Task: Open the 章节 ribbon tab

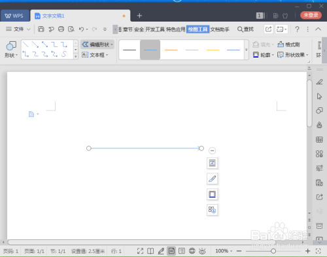Action: click(x=128, y=29)
